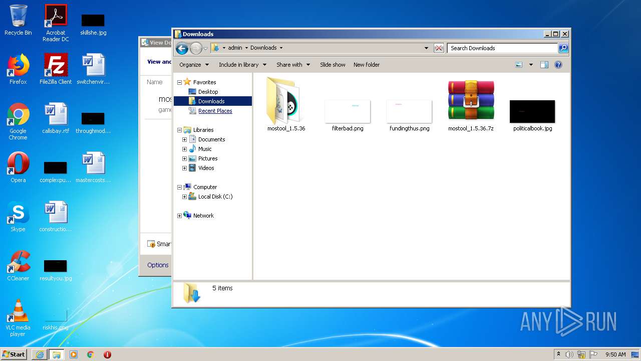This screenshot has height=361, width=641.
Task: Open the Share with menu
Action: coord(293,65)
